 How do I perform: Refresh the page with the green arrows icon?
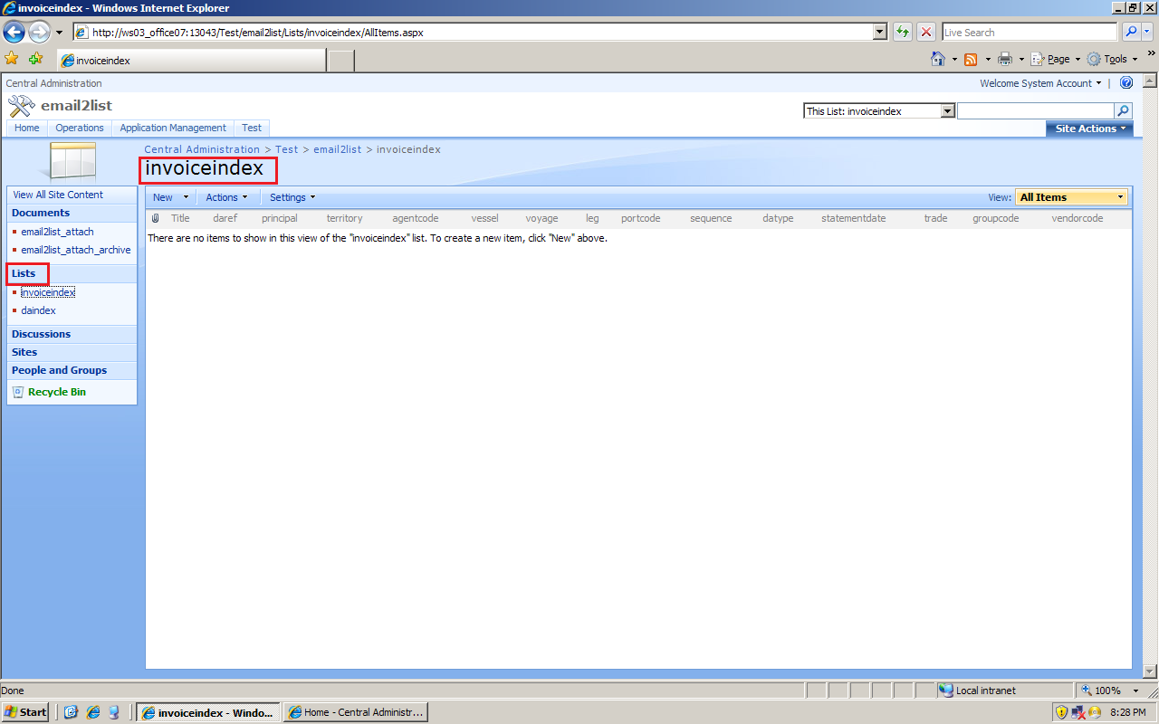(903, 33)
